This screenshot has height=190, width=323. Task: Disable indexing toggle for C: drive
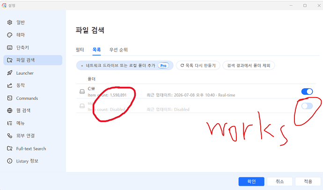[x=307, y=91]
